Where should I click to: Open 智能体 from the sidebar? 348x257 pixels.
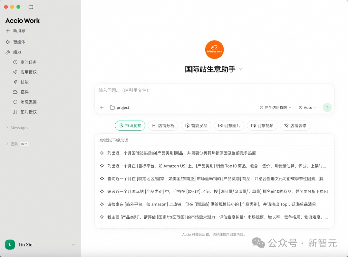[x=19, y=42]
